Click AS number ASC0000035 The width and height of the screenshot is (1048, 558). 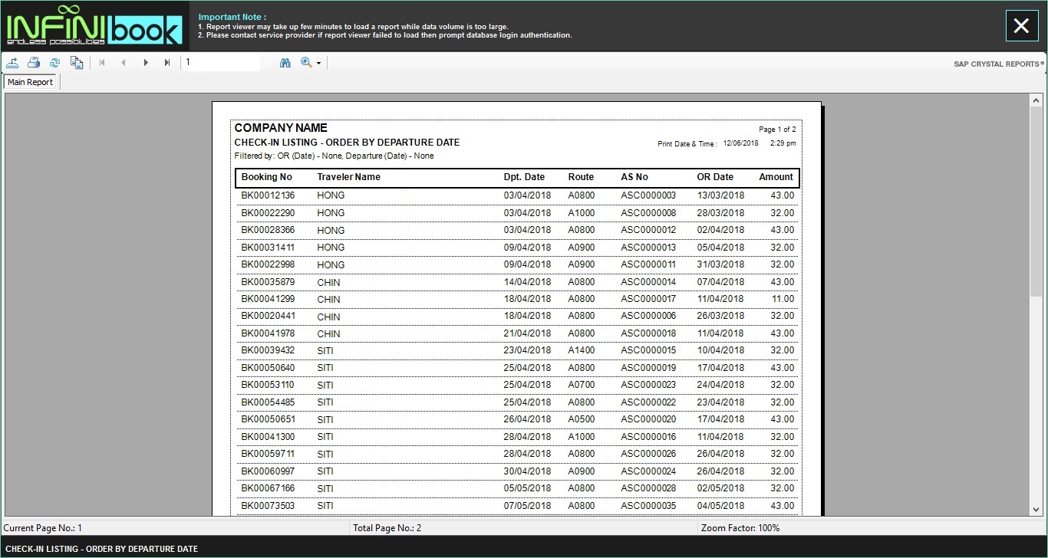648,506
